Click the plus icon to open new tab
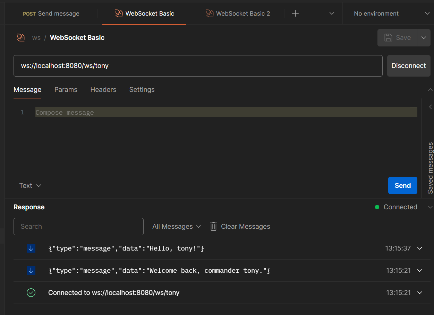The height and width of the screenshot is (315, 434). point(295,14)
